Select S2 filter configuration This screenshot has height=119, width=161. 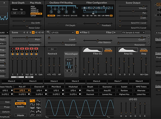click(87, 16)
